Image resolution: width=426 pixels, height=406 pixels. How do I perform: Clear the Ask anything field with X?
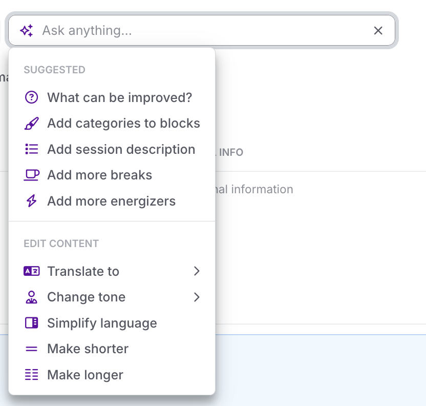coord(378,31)
